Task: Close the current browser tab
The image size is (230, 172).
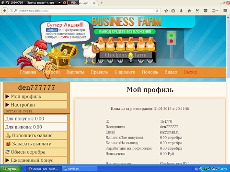Action: pos(94,3)
